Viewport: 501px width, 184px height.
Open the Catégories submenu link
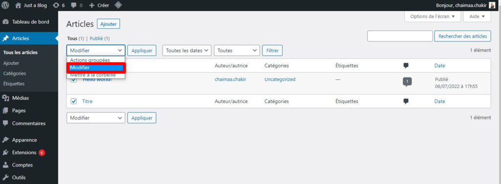click(x=14, y=73)
